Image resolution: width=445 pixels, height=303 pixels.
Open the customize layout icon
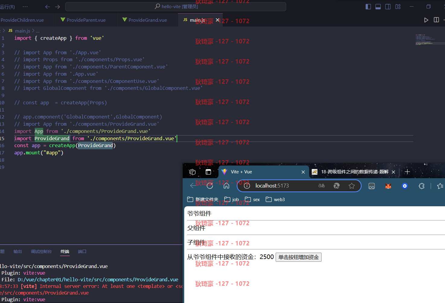(x=398, y=7)
